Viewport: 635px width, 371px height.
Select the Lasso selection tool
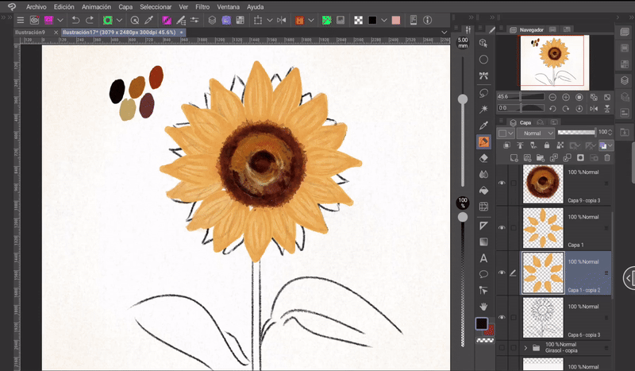click(483, 93)
